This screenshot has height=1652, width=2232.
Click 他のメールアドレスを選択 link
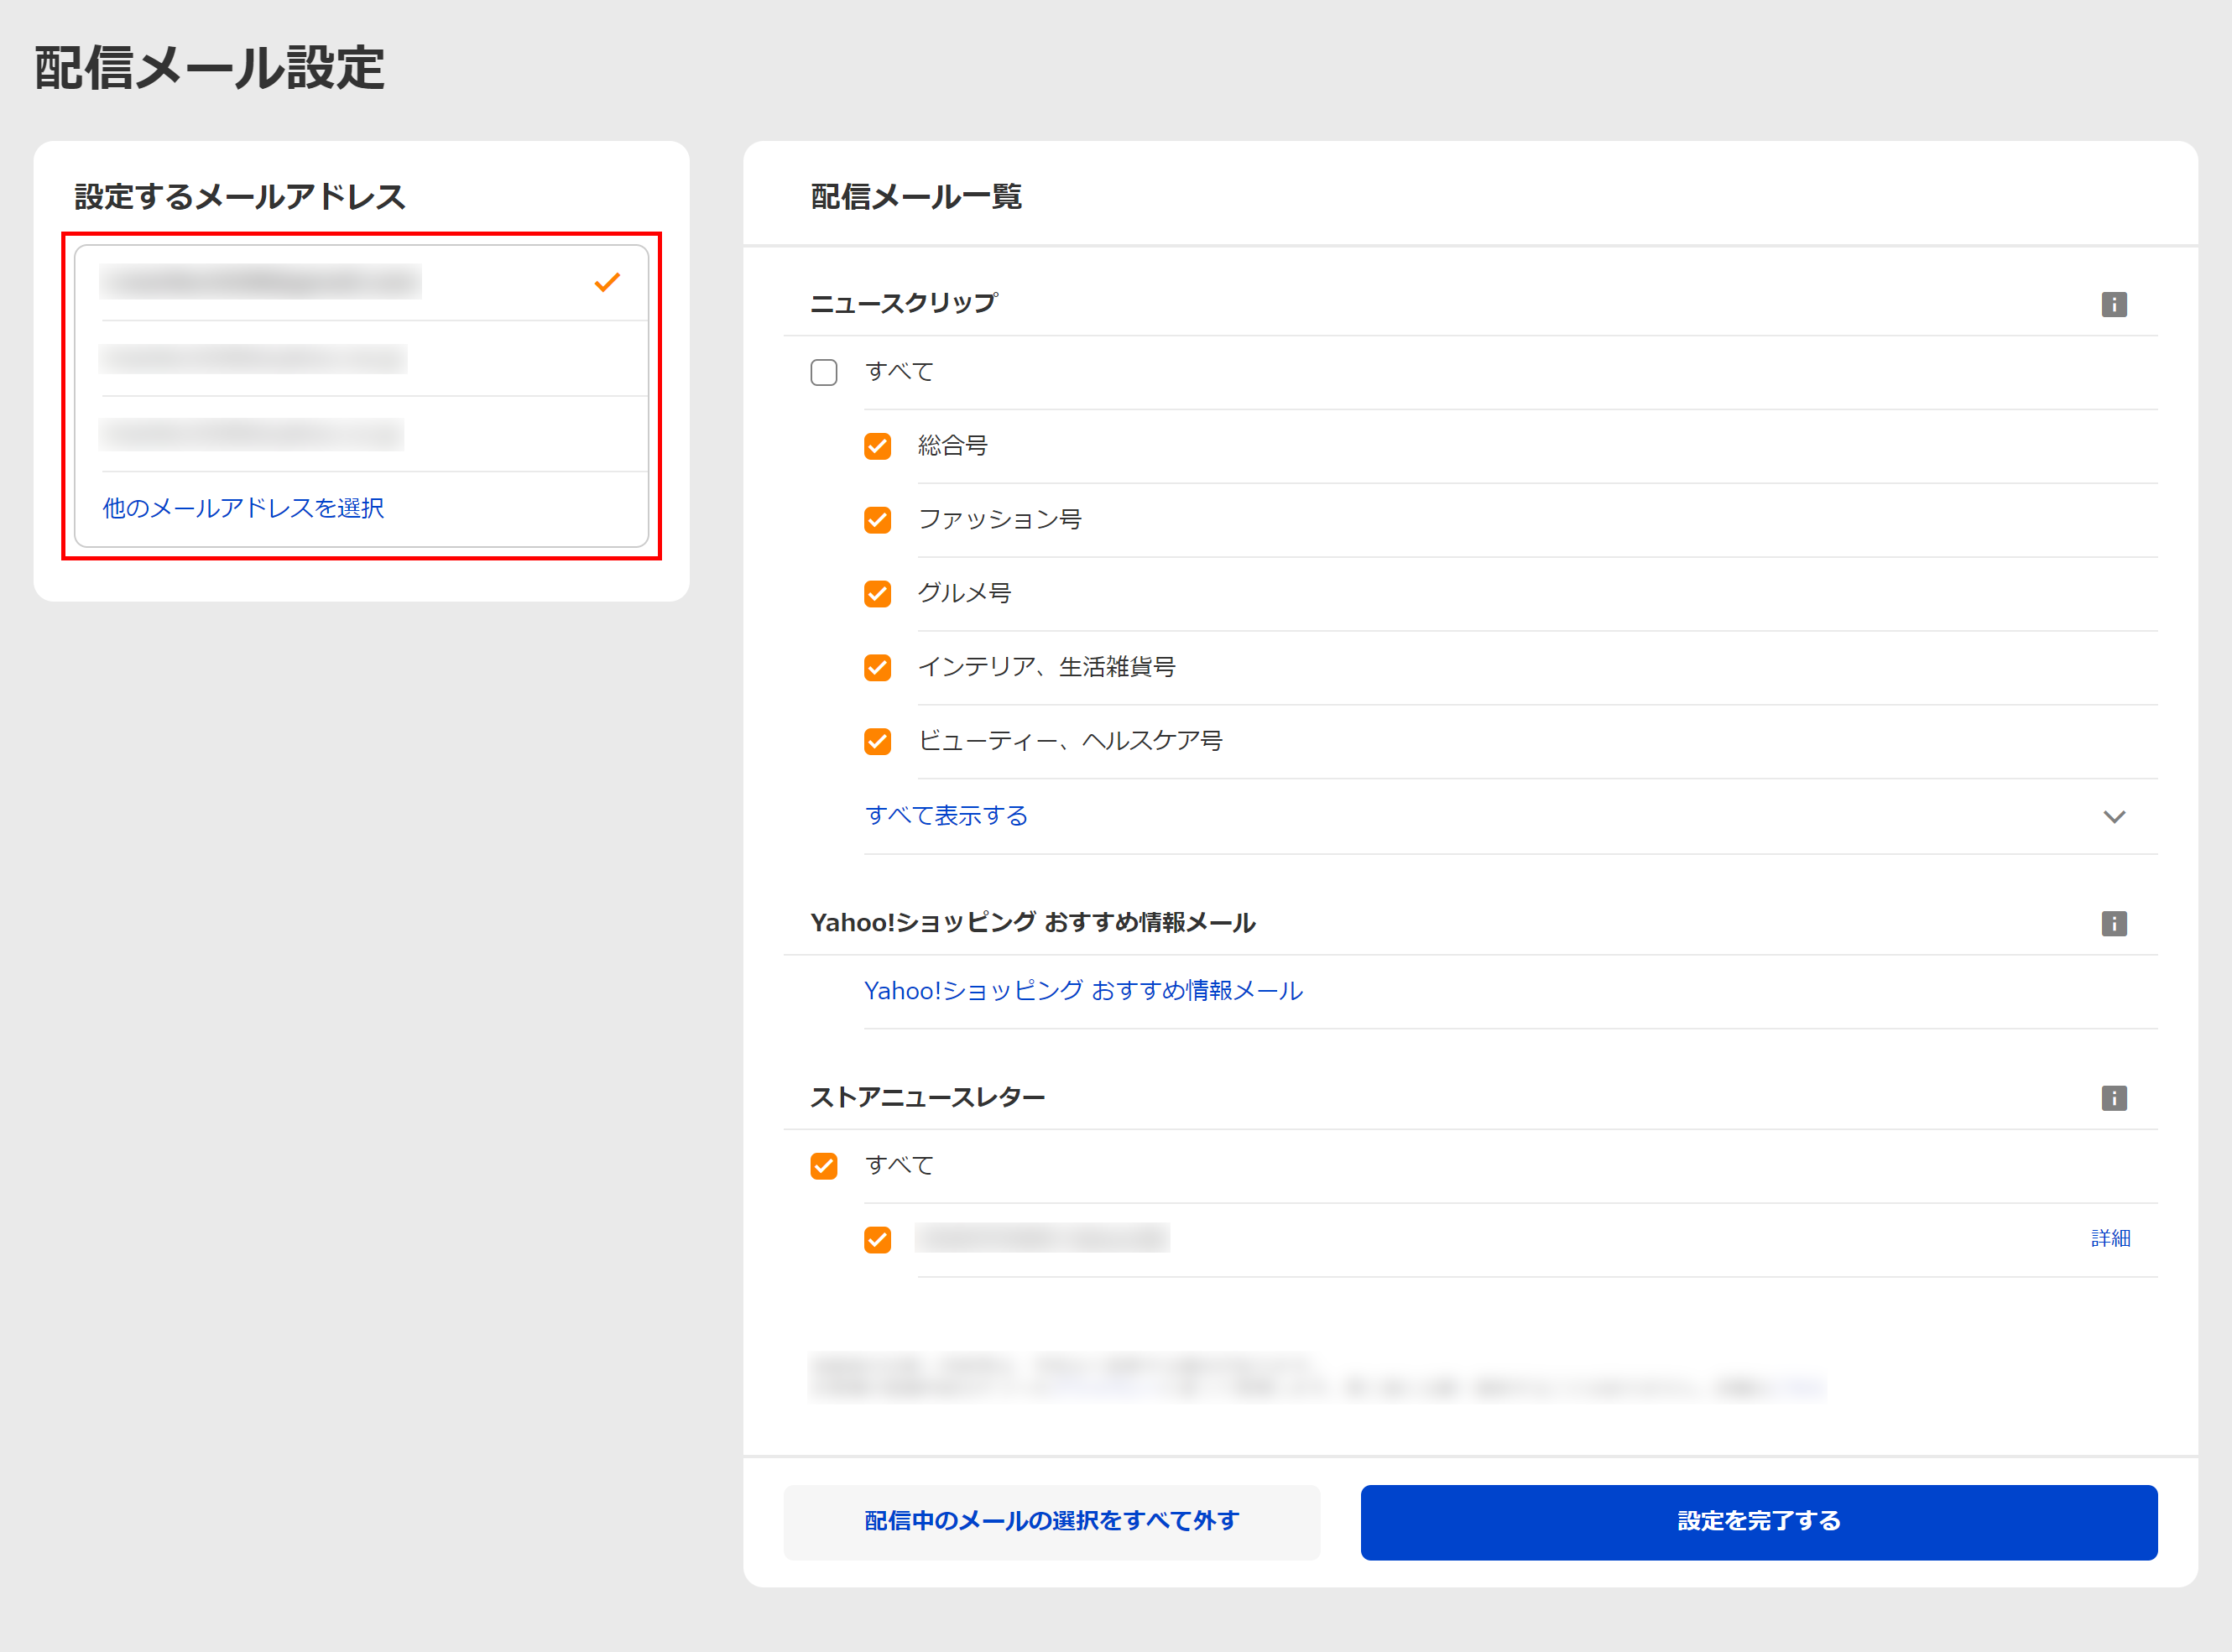point(243,508)
